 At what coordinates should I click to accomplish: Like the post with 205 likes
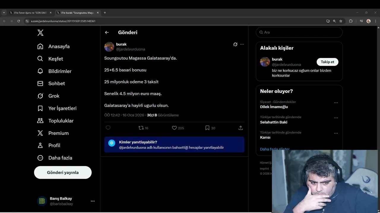coord(178,128)
